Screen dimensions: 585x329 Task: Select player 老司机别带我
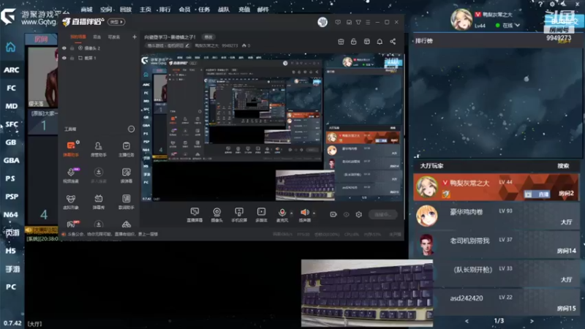(x=497, y=245)
